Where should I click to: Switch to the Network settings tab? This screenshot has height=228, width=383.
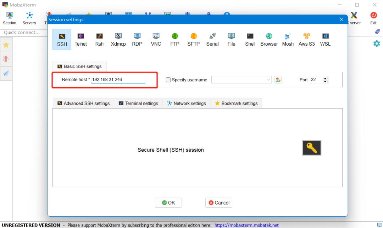pos(187,103)
